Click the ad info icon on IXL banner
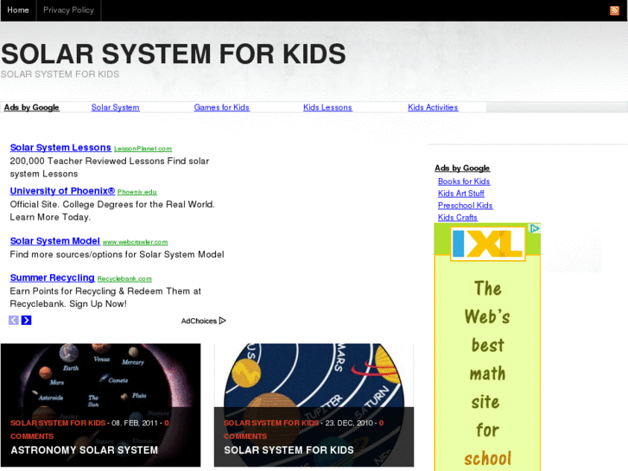This screenshot has width=628, height=471. pyautogui.click(x=535, y=228)
